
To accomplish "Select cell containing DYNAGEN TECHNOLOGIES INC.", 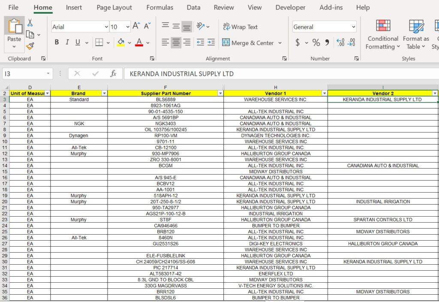I will (276, 136).
